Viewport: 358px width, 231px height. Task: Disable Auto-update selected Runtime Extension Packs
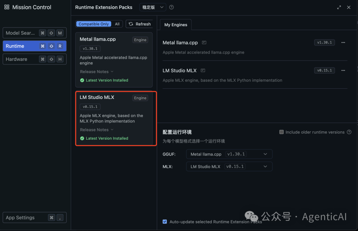(165, 222)
